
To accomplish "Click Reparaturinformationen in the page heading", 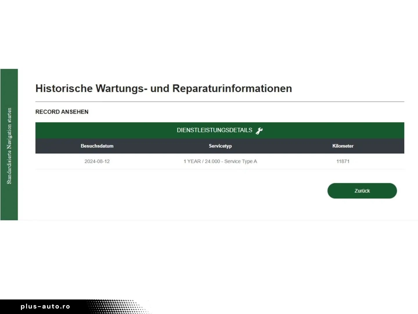I will [232, 88].
